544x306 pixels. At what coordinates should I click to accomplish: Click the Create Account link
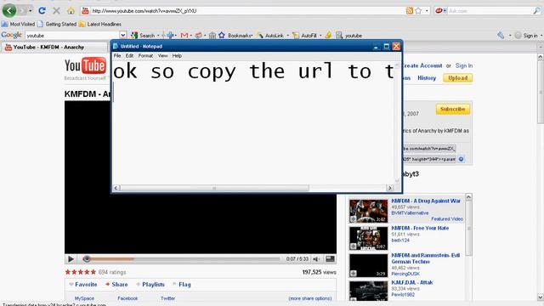(x=422, y=65)
